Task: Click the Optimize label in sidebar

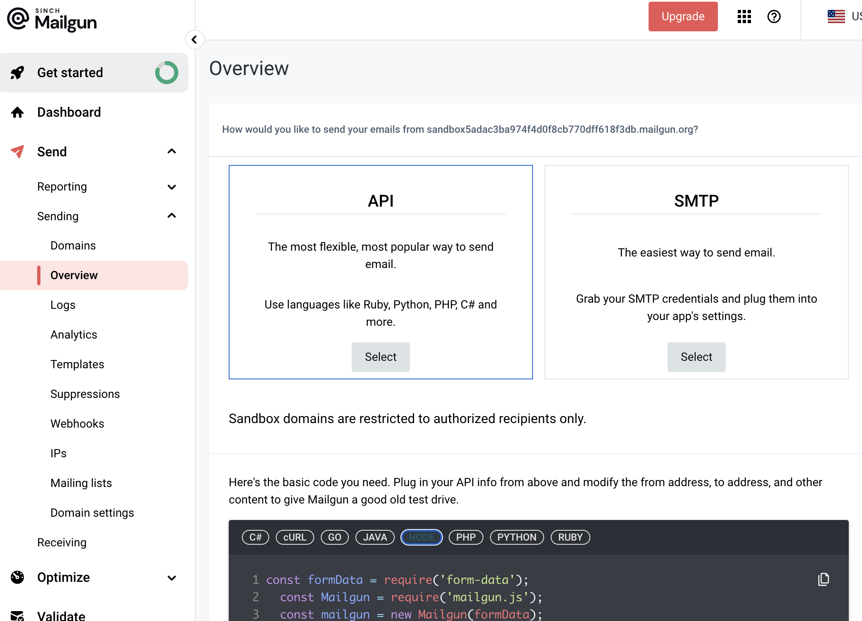Action: coord(64,577)
